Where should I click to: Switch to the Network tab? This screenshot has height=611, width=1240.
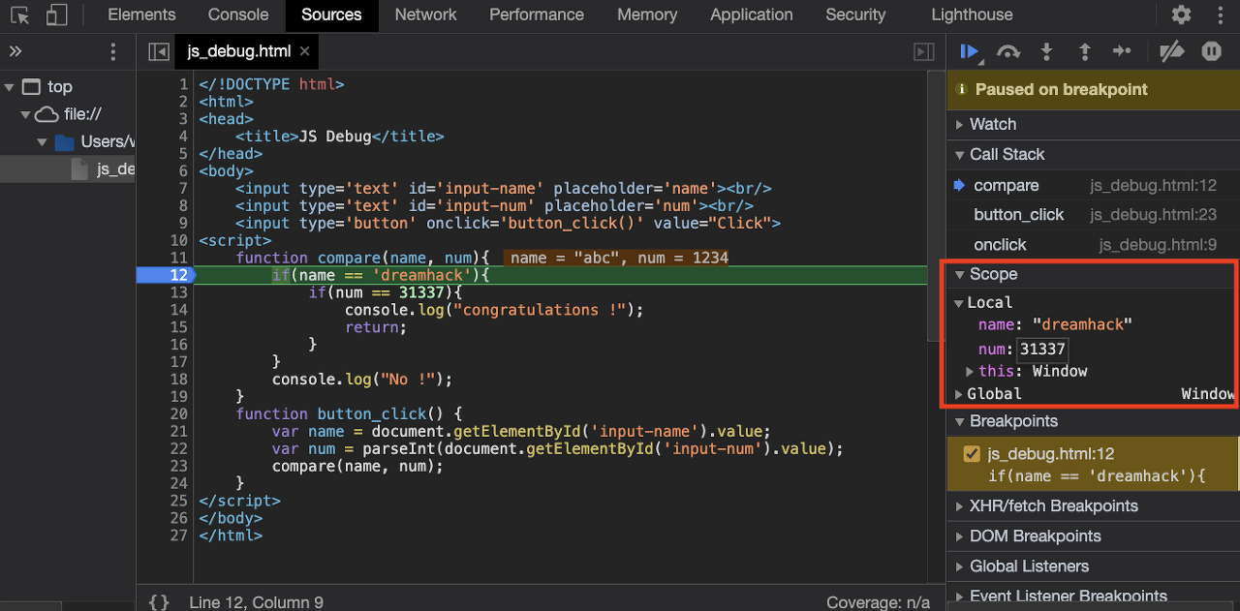(x=425, y=15)
